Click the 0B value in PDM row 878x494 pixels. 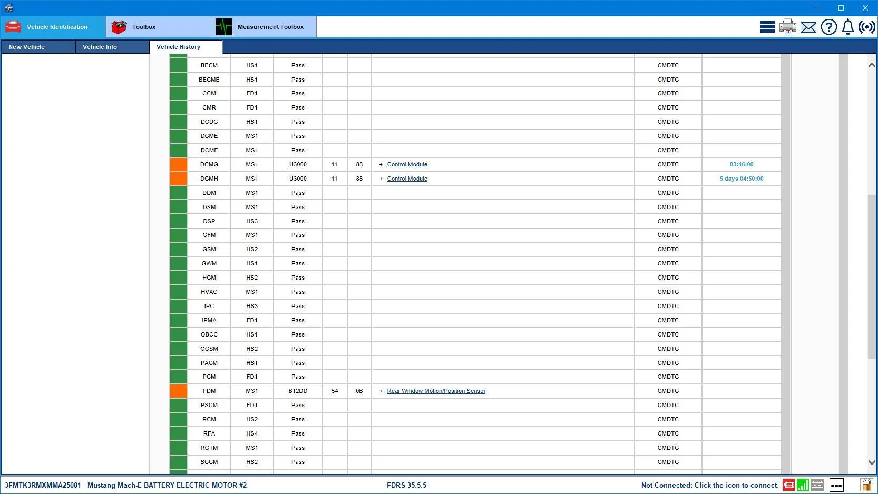(x=359, y=391)
